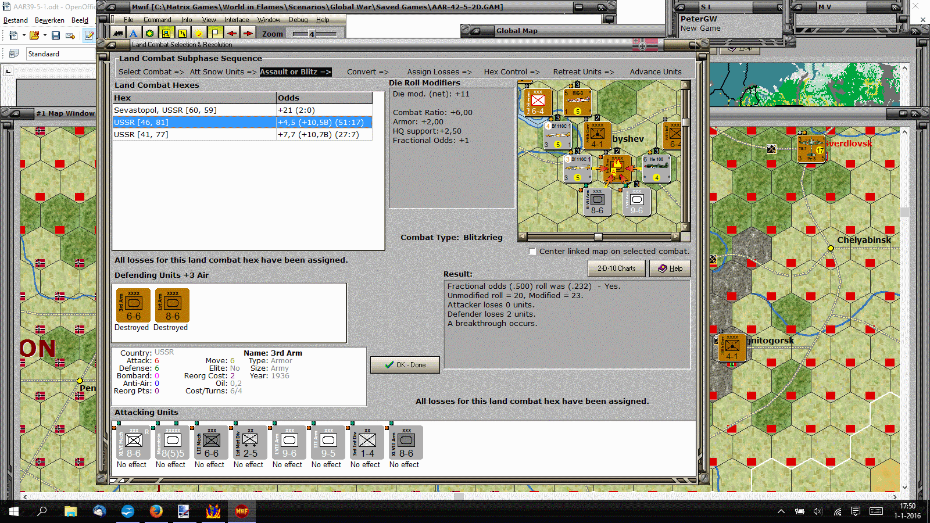
Task: Click the Advance Units subphase label
Action: pos(656,72)
